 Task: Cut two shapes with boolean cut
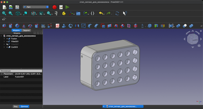pos(185,26)
